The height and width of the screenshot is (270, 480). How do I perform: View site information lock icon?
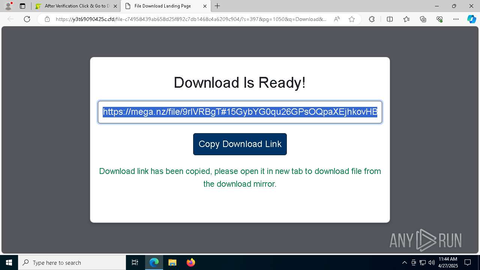[x=47, y=19]
